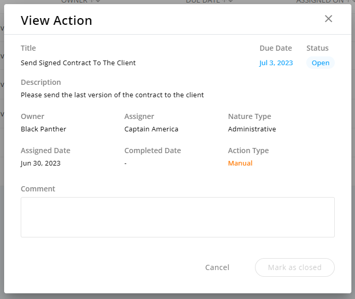355x299 pixels.
Task: Click the Cancel button
Action: pos(217,267)
